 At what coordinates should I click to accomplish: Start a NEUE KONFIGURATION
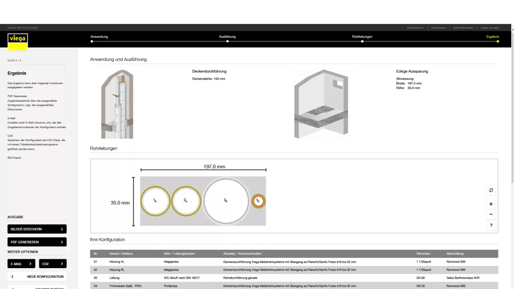point(37,276)
